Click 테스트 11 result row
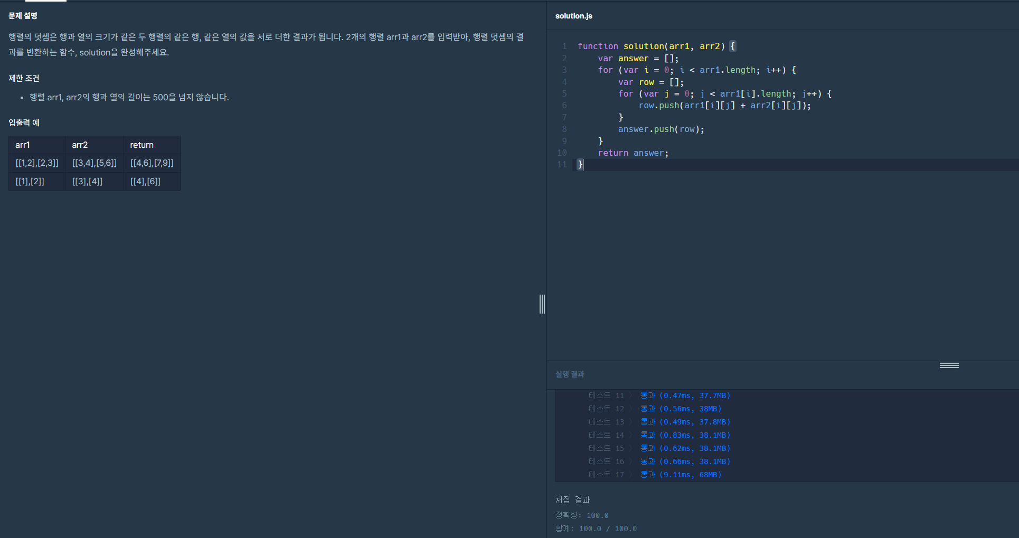 pyautogui.click(x=659, y=395)
